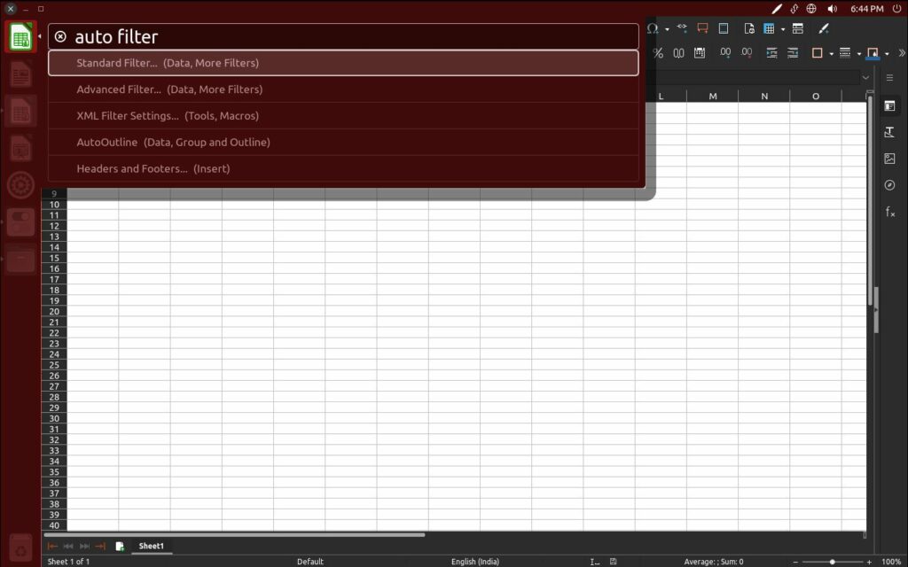908x567 pixels.
Task: Insert special character with Omega icon
Action: pos(653,28)
